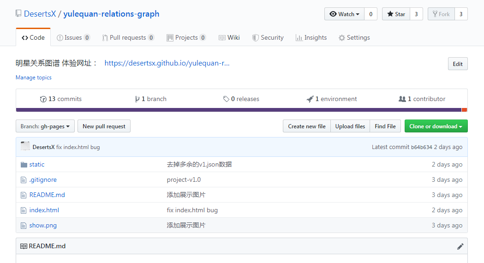The height and width of the screenshot is (263, 484).
Task: Click the purple language bar
Action: [239, 110]
